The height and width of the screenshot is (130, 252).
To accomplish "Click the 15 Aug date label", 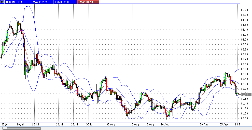I will (x=149, y=124).
